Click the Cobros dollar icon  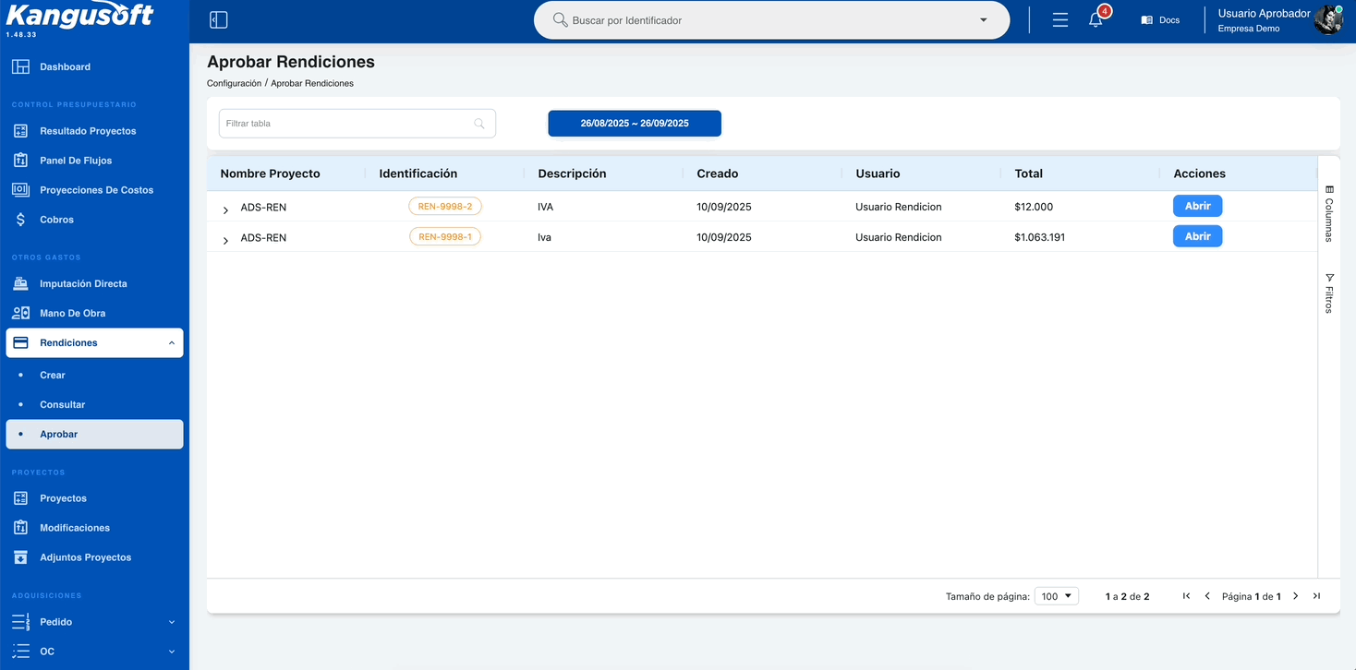(x=20, y=220)
